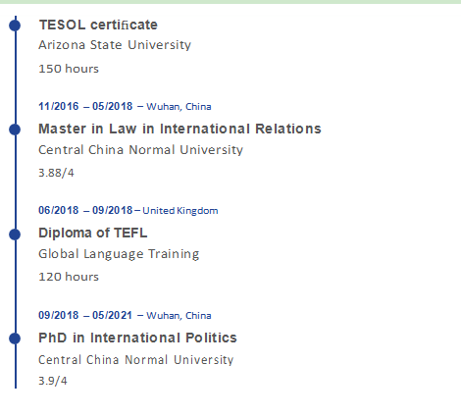461x417 pixels.
Task: Select Master in Law in International Relations heading
Action: pos(179,129)
